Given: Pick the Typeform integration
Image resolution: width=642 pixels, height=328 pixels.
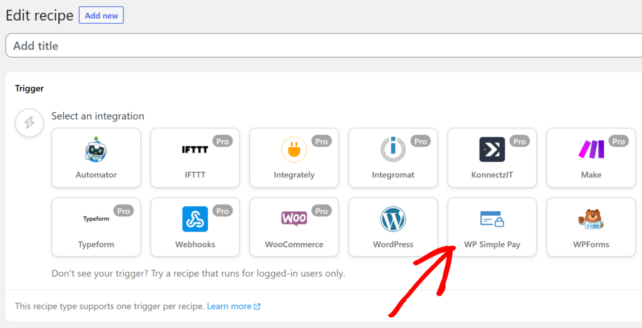Looking at the screenshot, I should tap(96, 227).
